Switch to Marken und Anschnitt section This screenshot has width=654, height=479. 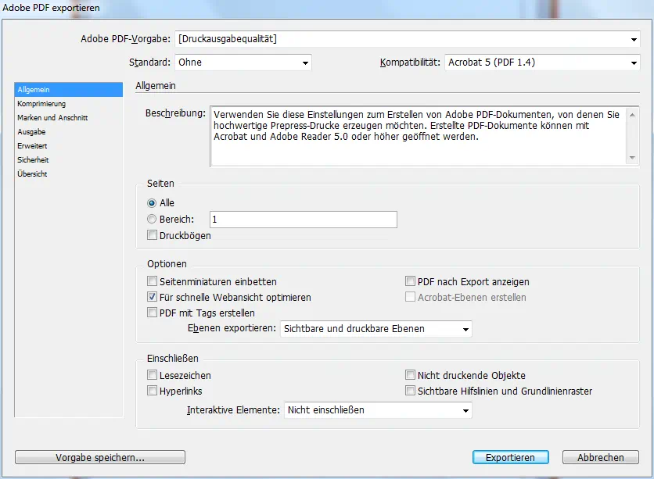(52, 118)
